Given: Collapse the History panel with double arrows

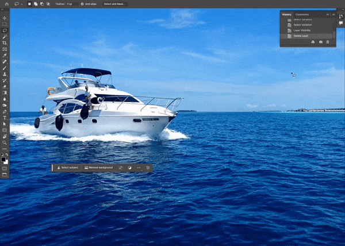Looking at the screenshot, I should pyautogui.click(x=328, y=14).
